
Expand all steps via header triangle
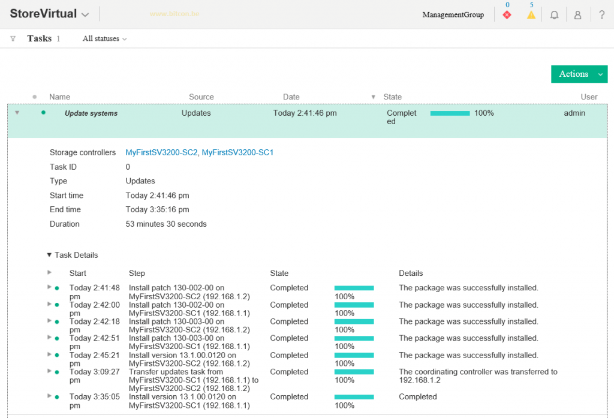pos(49,272)
